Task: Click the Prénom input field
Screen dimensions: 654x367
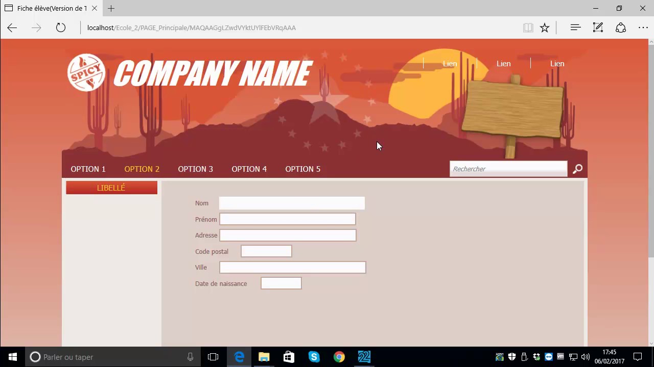Action: [x=288, y=219]
